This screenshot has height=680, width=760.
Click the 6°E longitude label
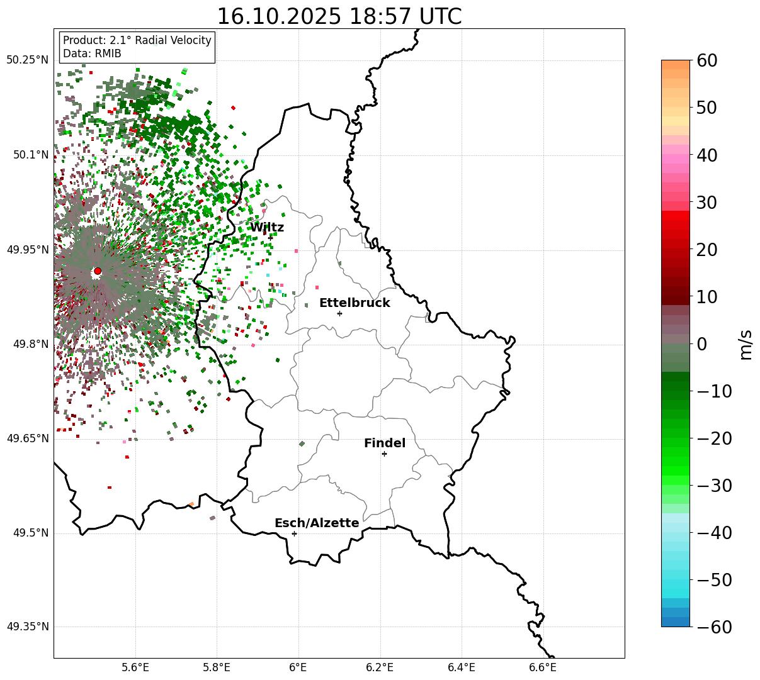pyautogui.click(x=298, y=667)
